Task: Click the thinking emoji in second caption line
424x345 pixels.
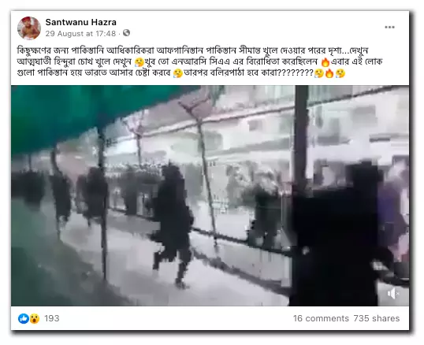Action: [x=139, y=62]
